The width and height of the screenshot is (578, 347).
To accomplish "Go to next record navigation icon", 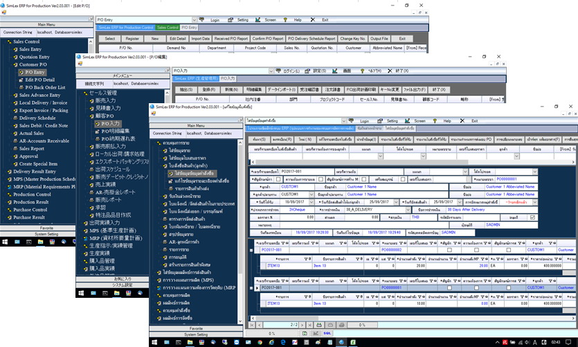I will point(302,325).
